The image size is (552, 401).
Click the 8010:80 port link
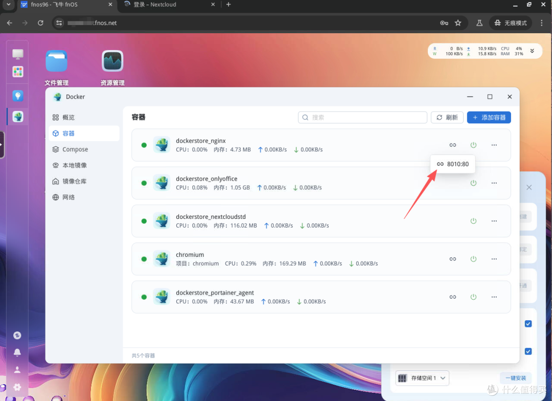click(453, 164)
